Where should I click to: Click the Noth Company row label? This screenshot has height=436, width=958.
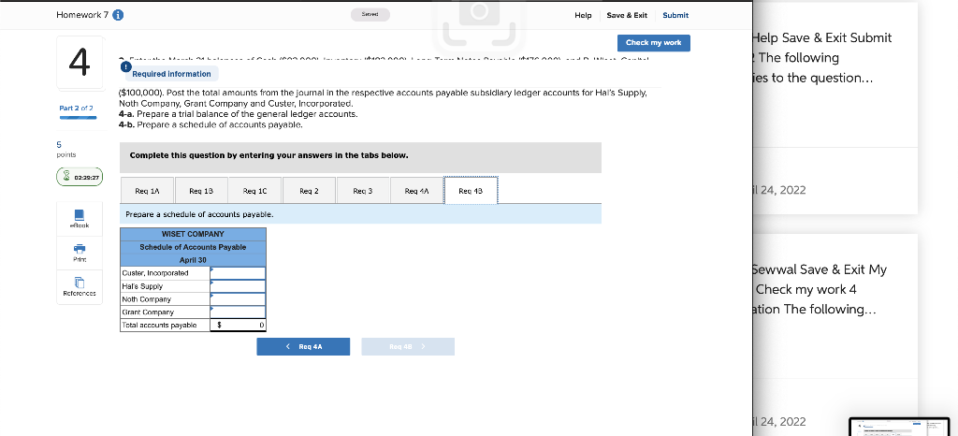tap(165, 299)
